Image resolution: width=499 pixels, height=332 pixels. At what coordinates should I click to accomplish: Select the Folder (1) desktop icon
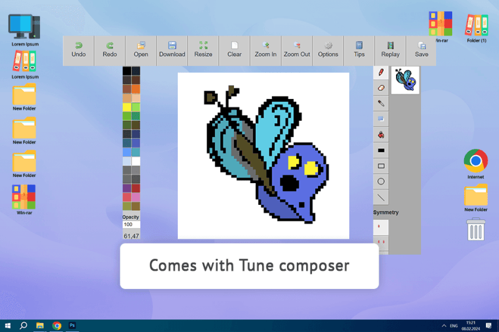(477, 27)
